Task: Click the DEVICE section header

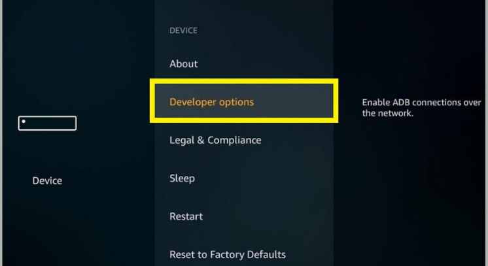Action: [183, 31]
